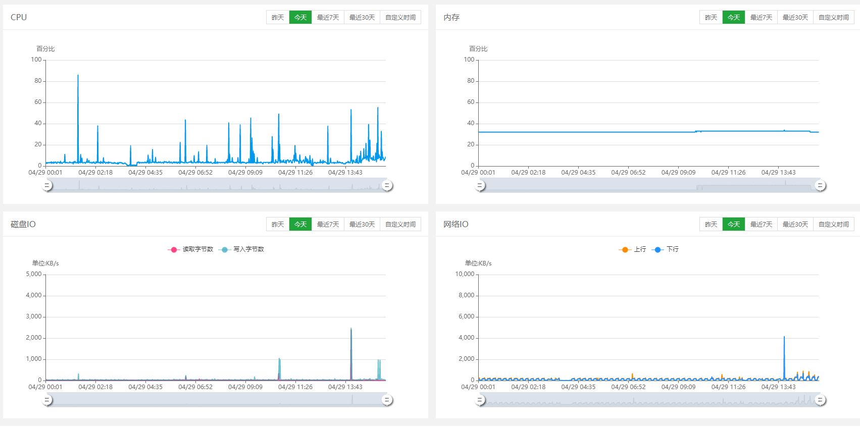The height and width of the screenshot is (432, 860).
Task: Open 自定义时间 for the CPU panel
Action: [400, 18]
